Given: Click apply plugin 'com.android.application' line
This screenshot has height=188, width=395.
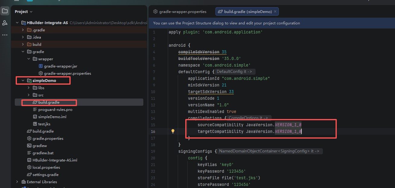Looking at the screenshot, I should coord(216,32).
